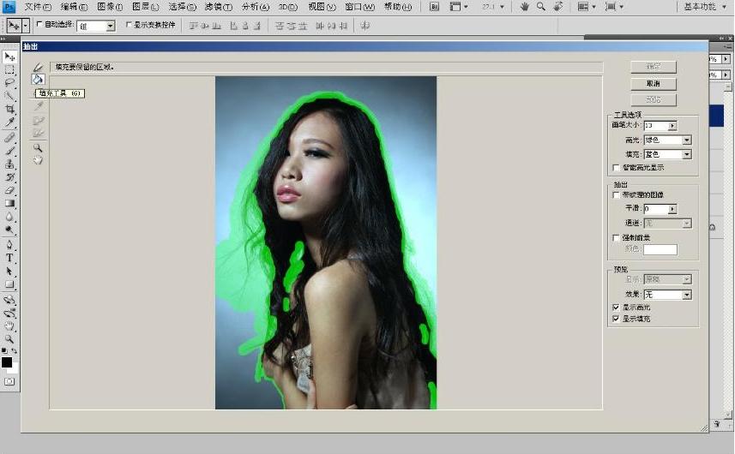Open the 文件 menu
The image size is (735, 454).
(x=38, y=7)
